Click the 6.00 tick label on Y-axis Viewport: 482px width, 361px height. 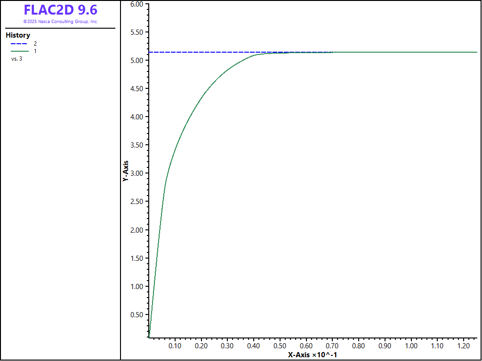[137, 4]
